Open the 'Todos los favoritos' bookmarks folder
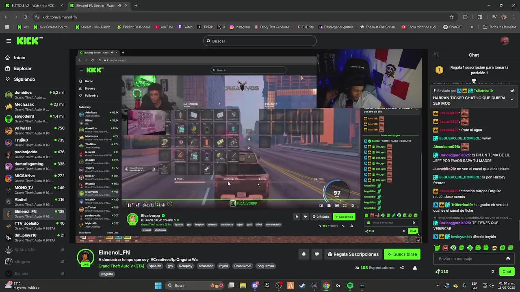The height and width of the screenshot is (292, 520). click(499, 27)
